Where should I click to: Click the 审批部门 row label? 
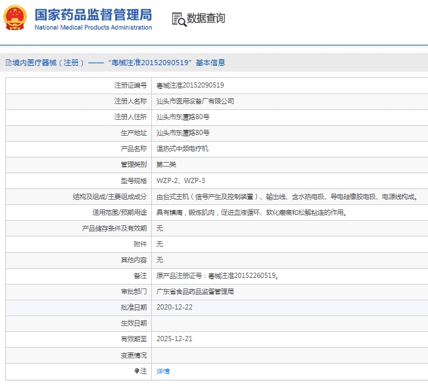(x=133, y=292)
